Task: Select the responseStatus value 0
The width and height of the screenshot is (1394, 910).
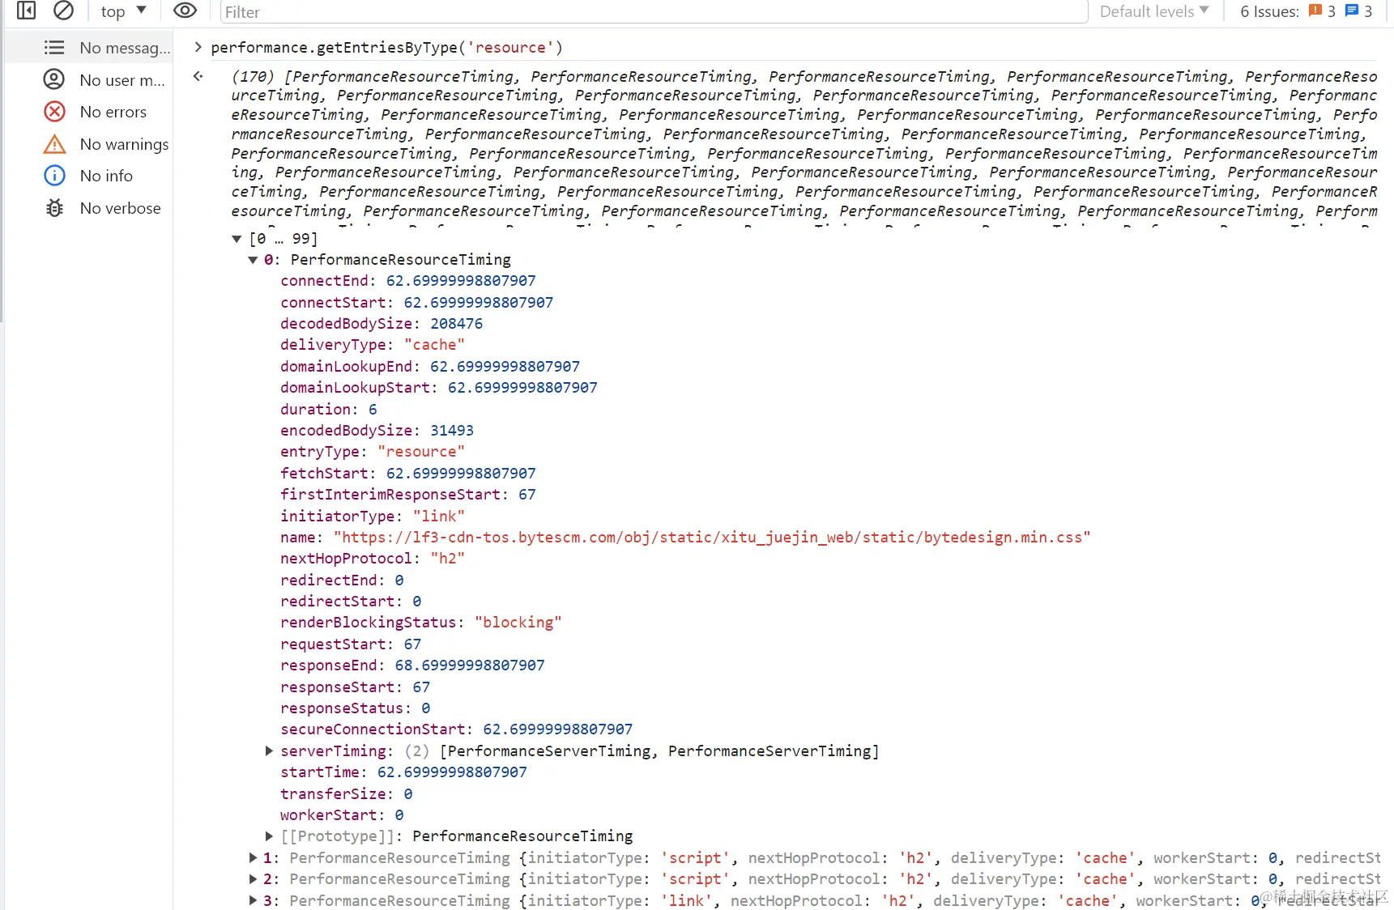Action: point(426,708)
